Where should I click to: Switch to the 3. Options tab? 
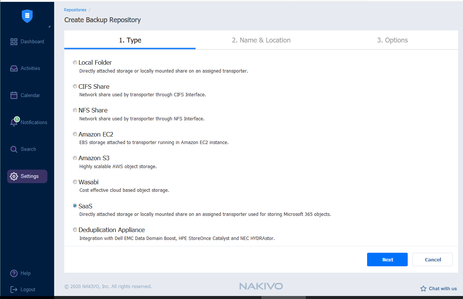pyautogui.click(x=392, y=40)
